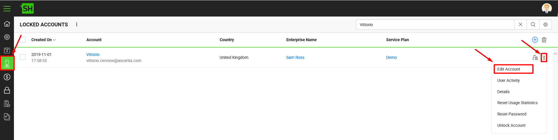The image size is (558, 140).
Task: Open the hamburger navigation menu
Action: (7, 9)
